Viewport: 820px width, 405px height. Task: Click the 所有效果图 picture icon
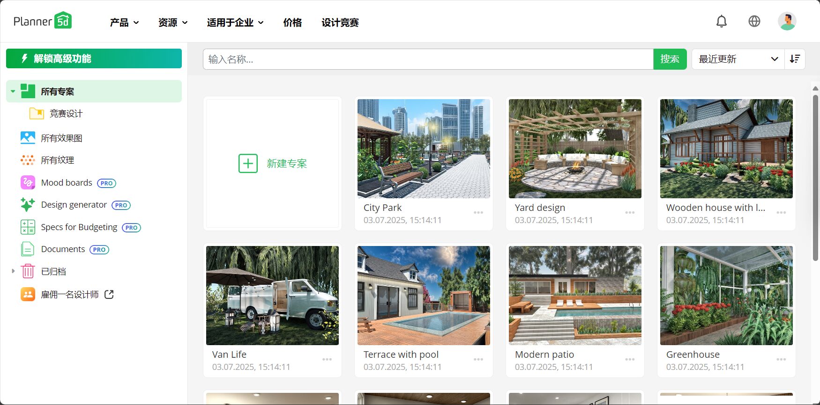(28, 137)
